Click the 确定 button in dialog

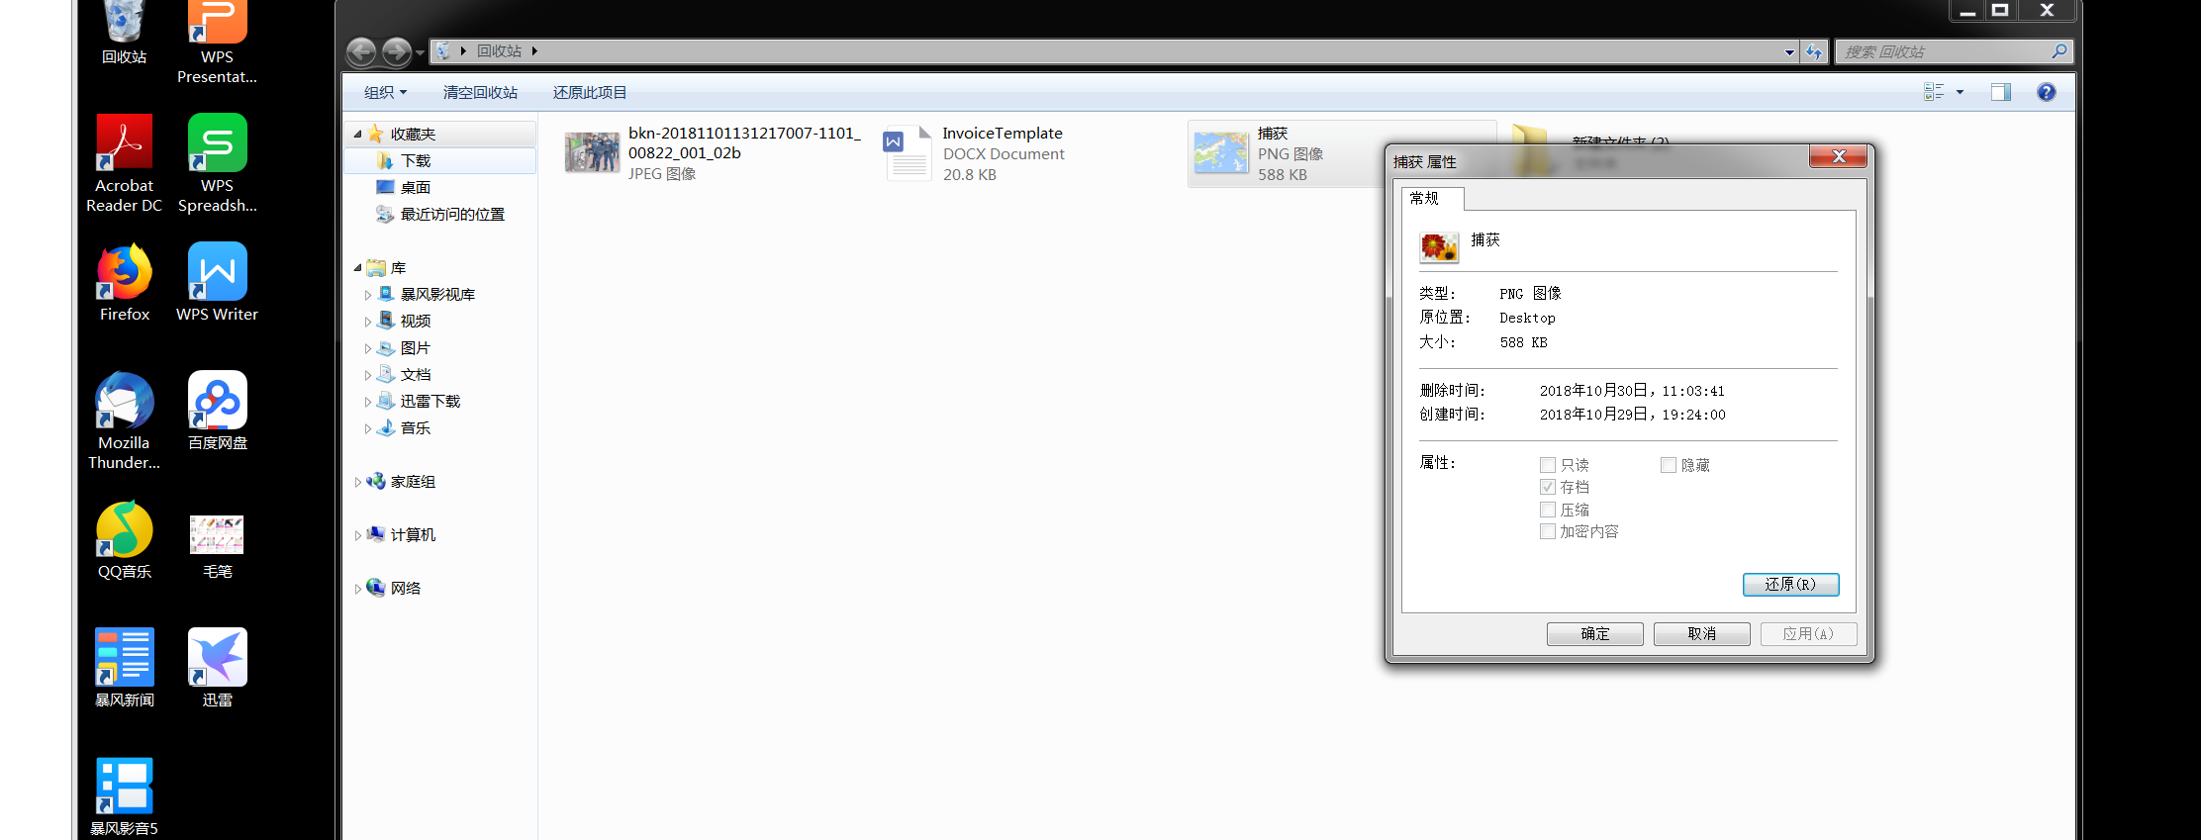click(1594, 633)
